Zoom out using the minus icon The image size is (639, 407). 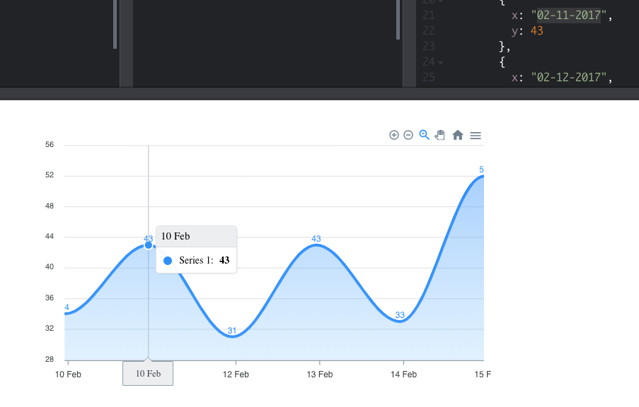[x=408, y=134]
